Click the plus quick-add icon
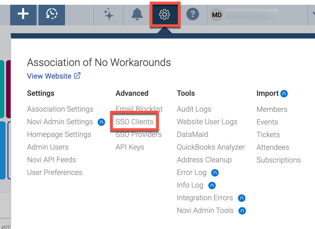Viewport: 315px width, 229px height. tap(23, 14)
